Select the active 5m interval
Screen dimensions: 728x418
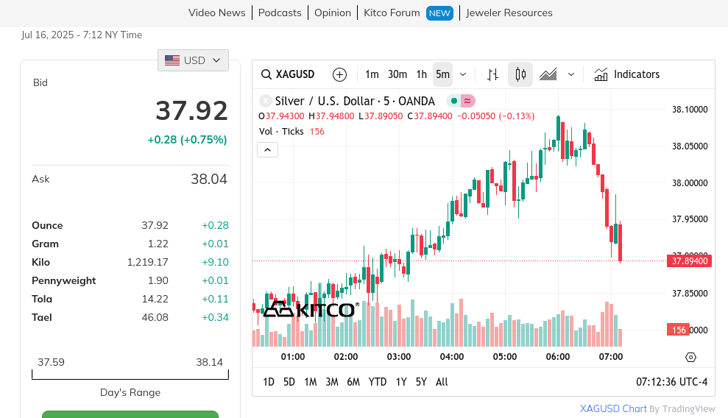click(443, 74)
